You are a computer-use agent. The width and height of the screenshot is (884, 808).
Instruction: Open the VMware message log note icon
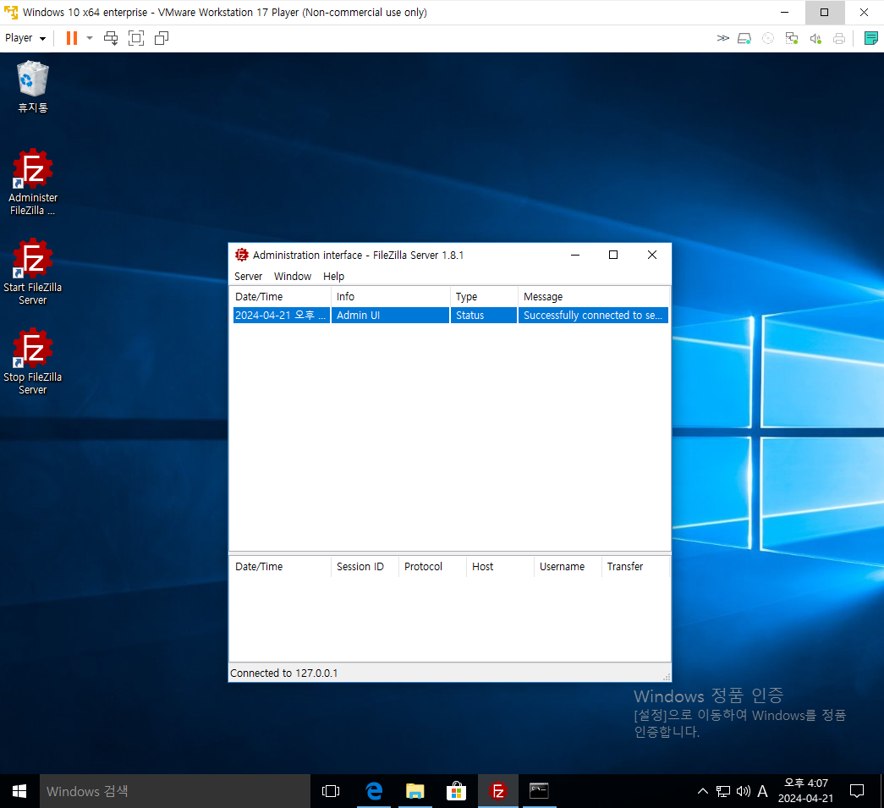[x=870, y=38]
